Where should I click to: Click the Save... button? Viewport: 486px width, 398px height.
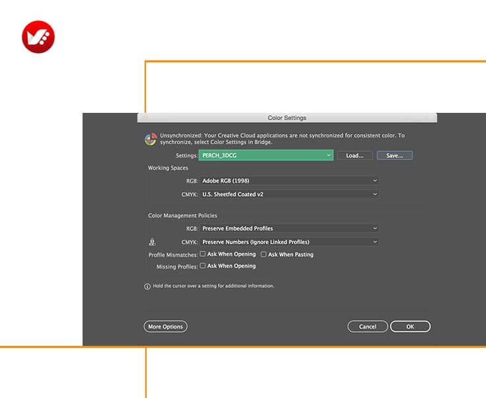click(x=395, y=156)
